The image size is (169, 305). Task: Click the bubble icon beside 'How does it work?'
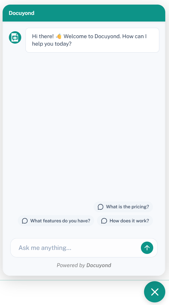click(104, 221)
